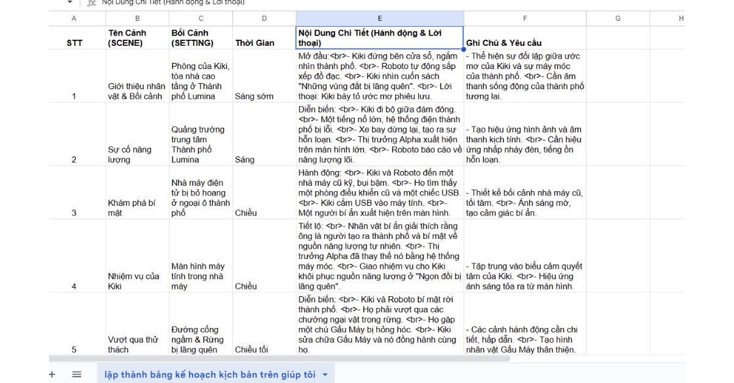734x383 pixels.
Task: Click the "Ghi Chú & Yêu cầu" header cell
Action: click(x=525, y=38)
